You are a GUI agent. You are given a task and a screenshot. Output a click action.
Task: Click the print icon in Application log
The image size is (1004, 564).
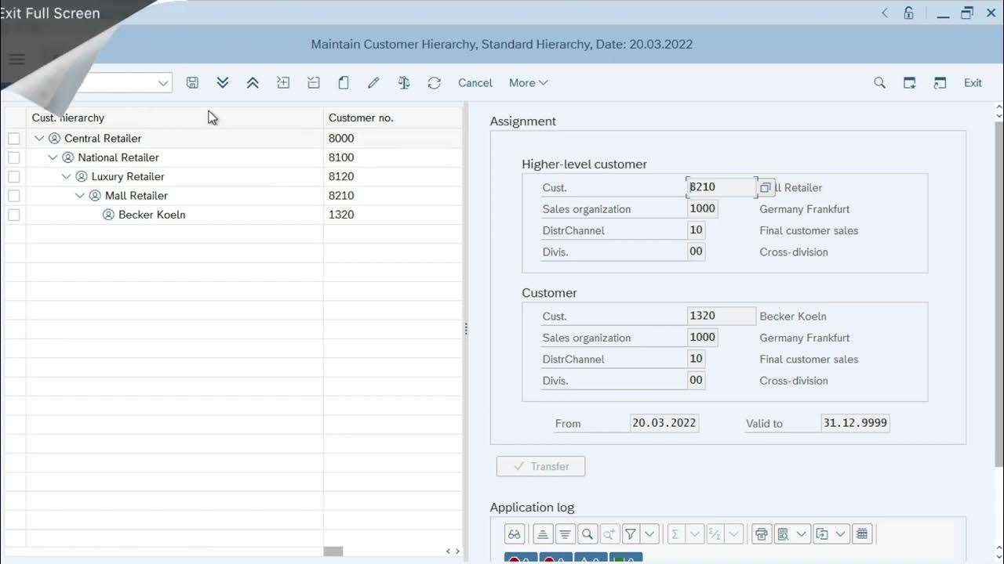coord(761,534)
